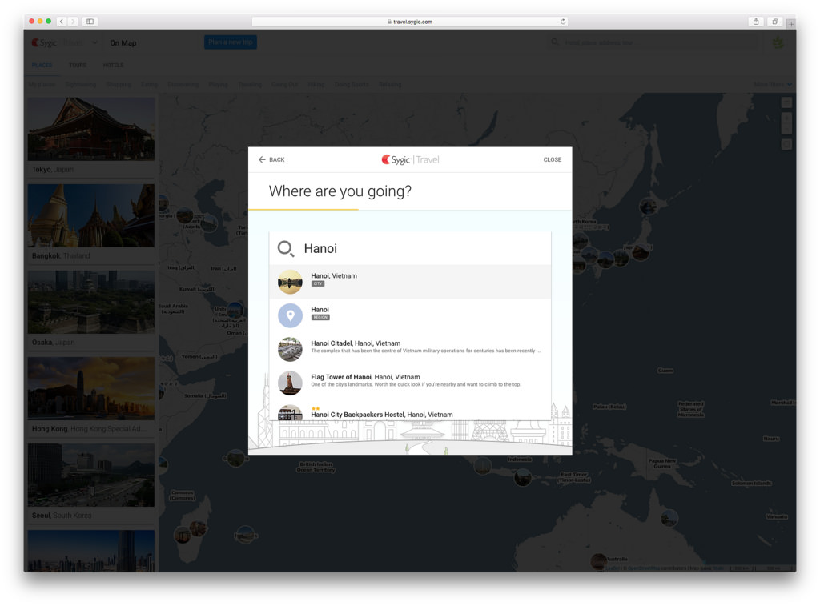Click the On Map label
Image resolution: width=820 pixels, height=606 pixels.
(123, 43)
